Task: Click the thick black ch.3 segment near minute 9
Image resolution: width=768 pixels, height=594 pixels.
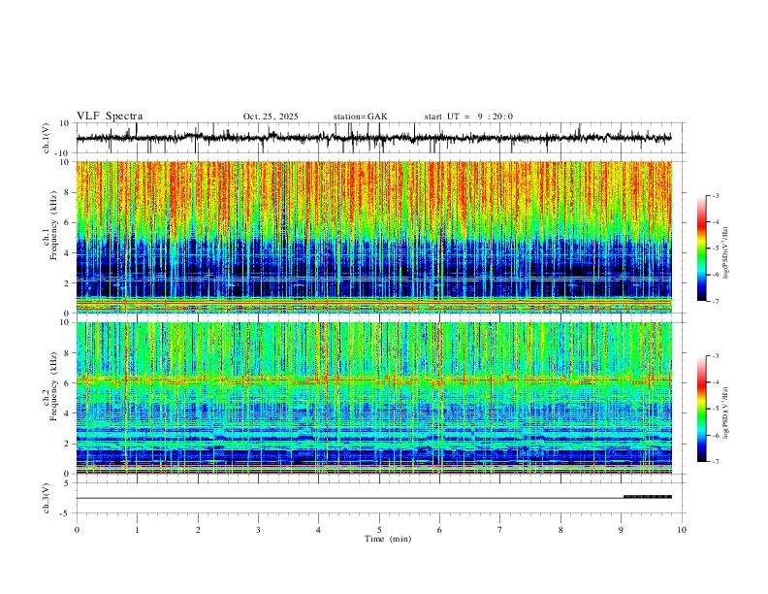Action: [x=648, y=497]
